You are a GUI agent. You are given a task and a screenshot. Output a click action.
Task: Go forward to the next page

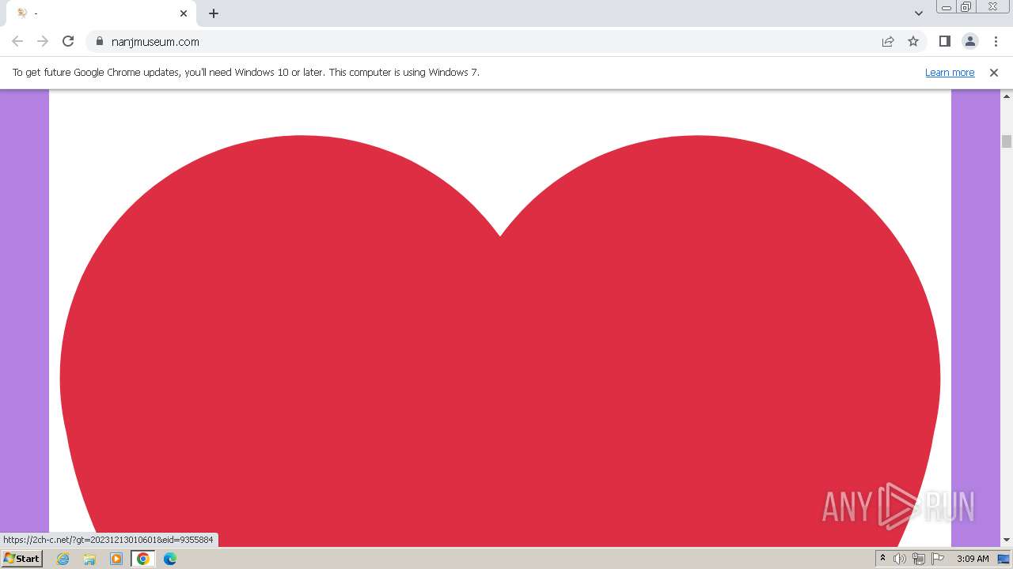[x=43, y=41]
